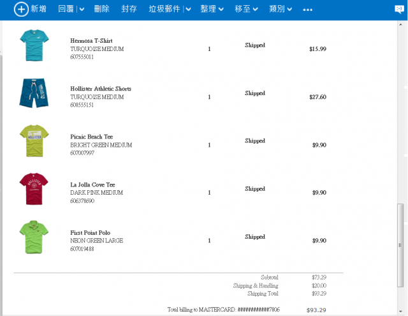Click the NEON GREEN LARGE description
This screenshot has width=408, height=316.
96,241
